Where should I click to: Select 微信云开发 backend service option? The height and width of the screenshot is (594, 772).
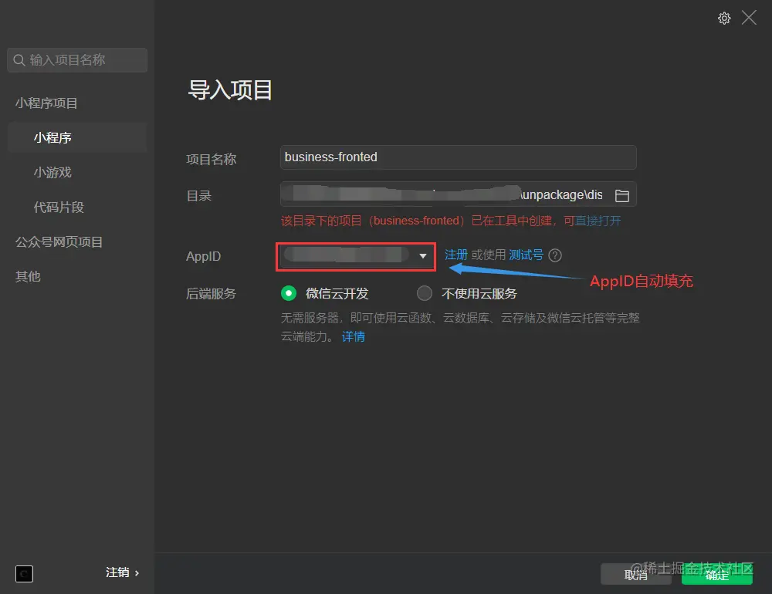click(289, 293)
